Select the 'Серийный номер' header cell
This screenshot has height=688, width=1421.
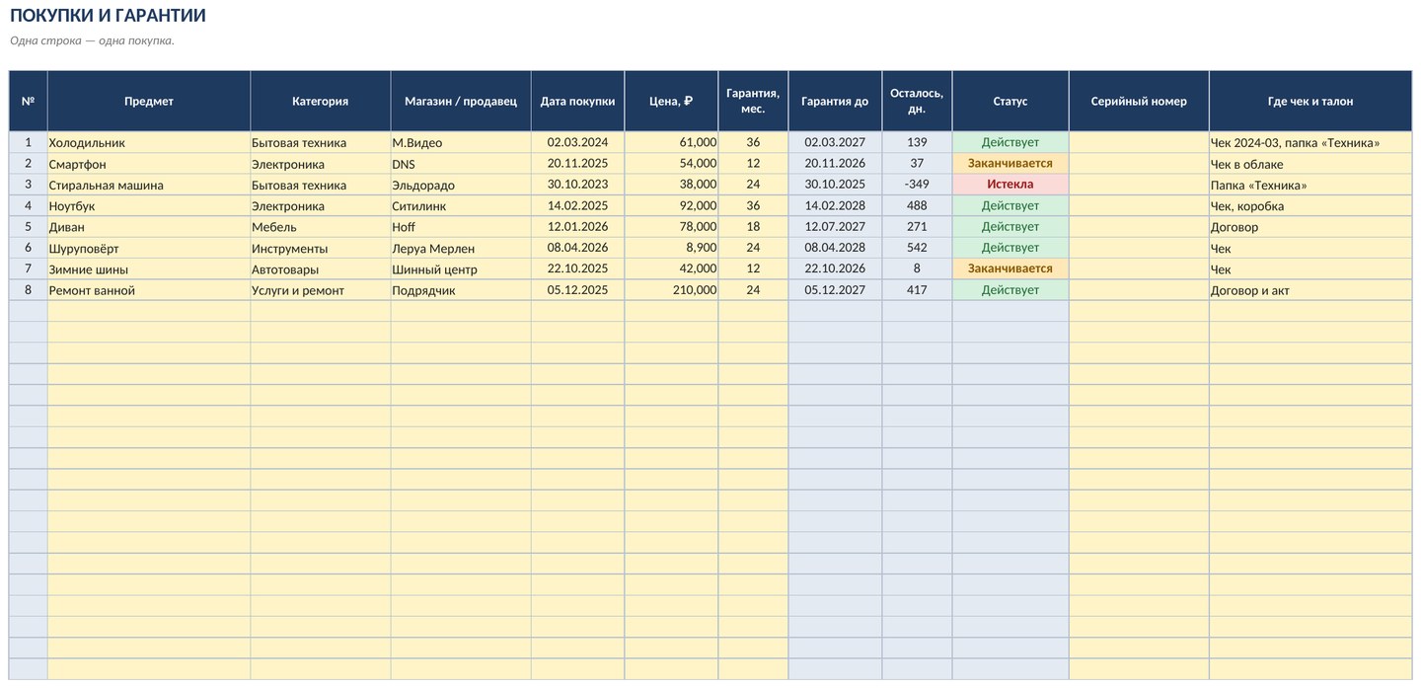point(1139,101)
